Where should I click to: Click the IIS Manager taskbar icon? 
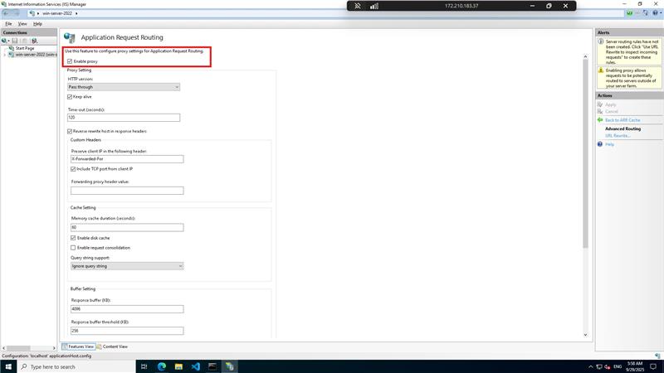click(230, 366)
